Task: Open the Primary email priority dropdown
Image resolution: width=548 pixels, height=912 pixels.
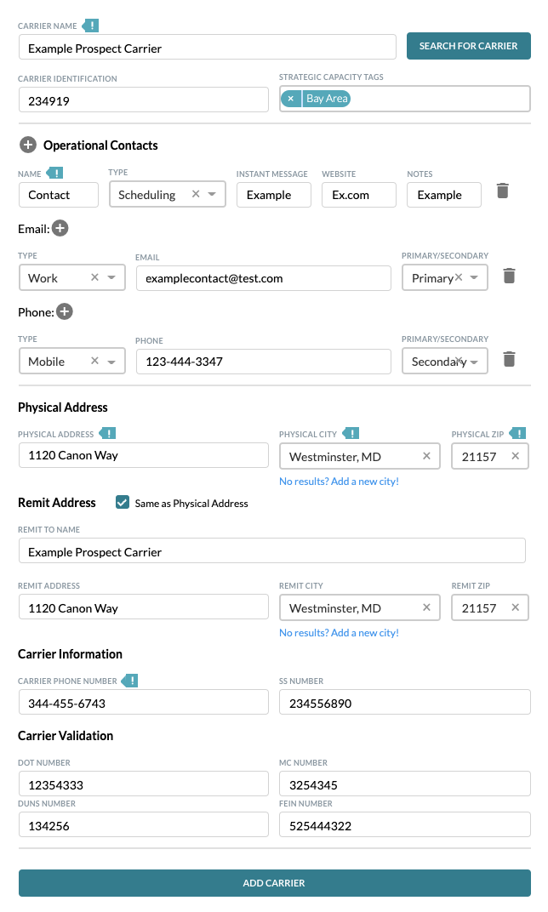Action: tap(474, 277)
